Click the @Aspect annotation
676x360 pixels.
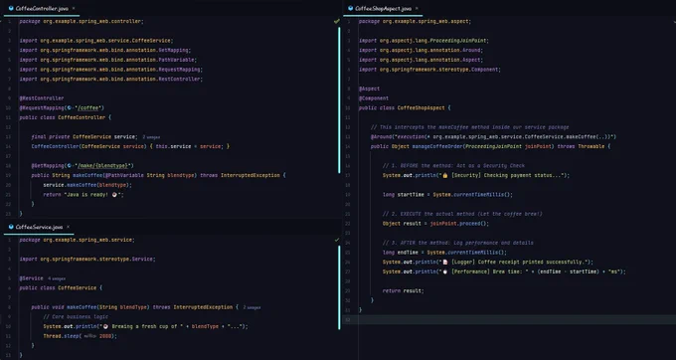(x=369, y=89)
